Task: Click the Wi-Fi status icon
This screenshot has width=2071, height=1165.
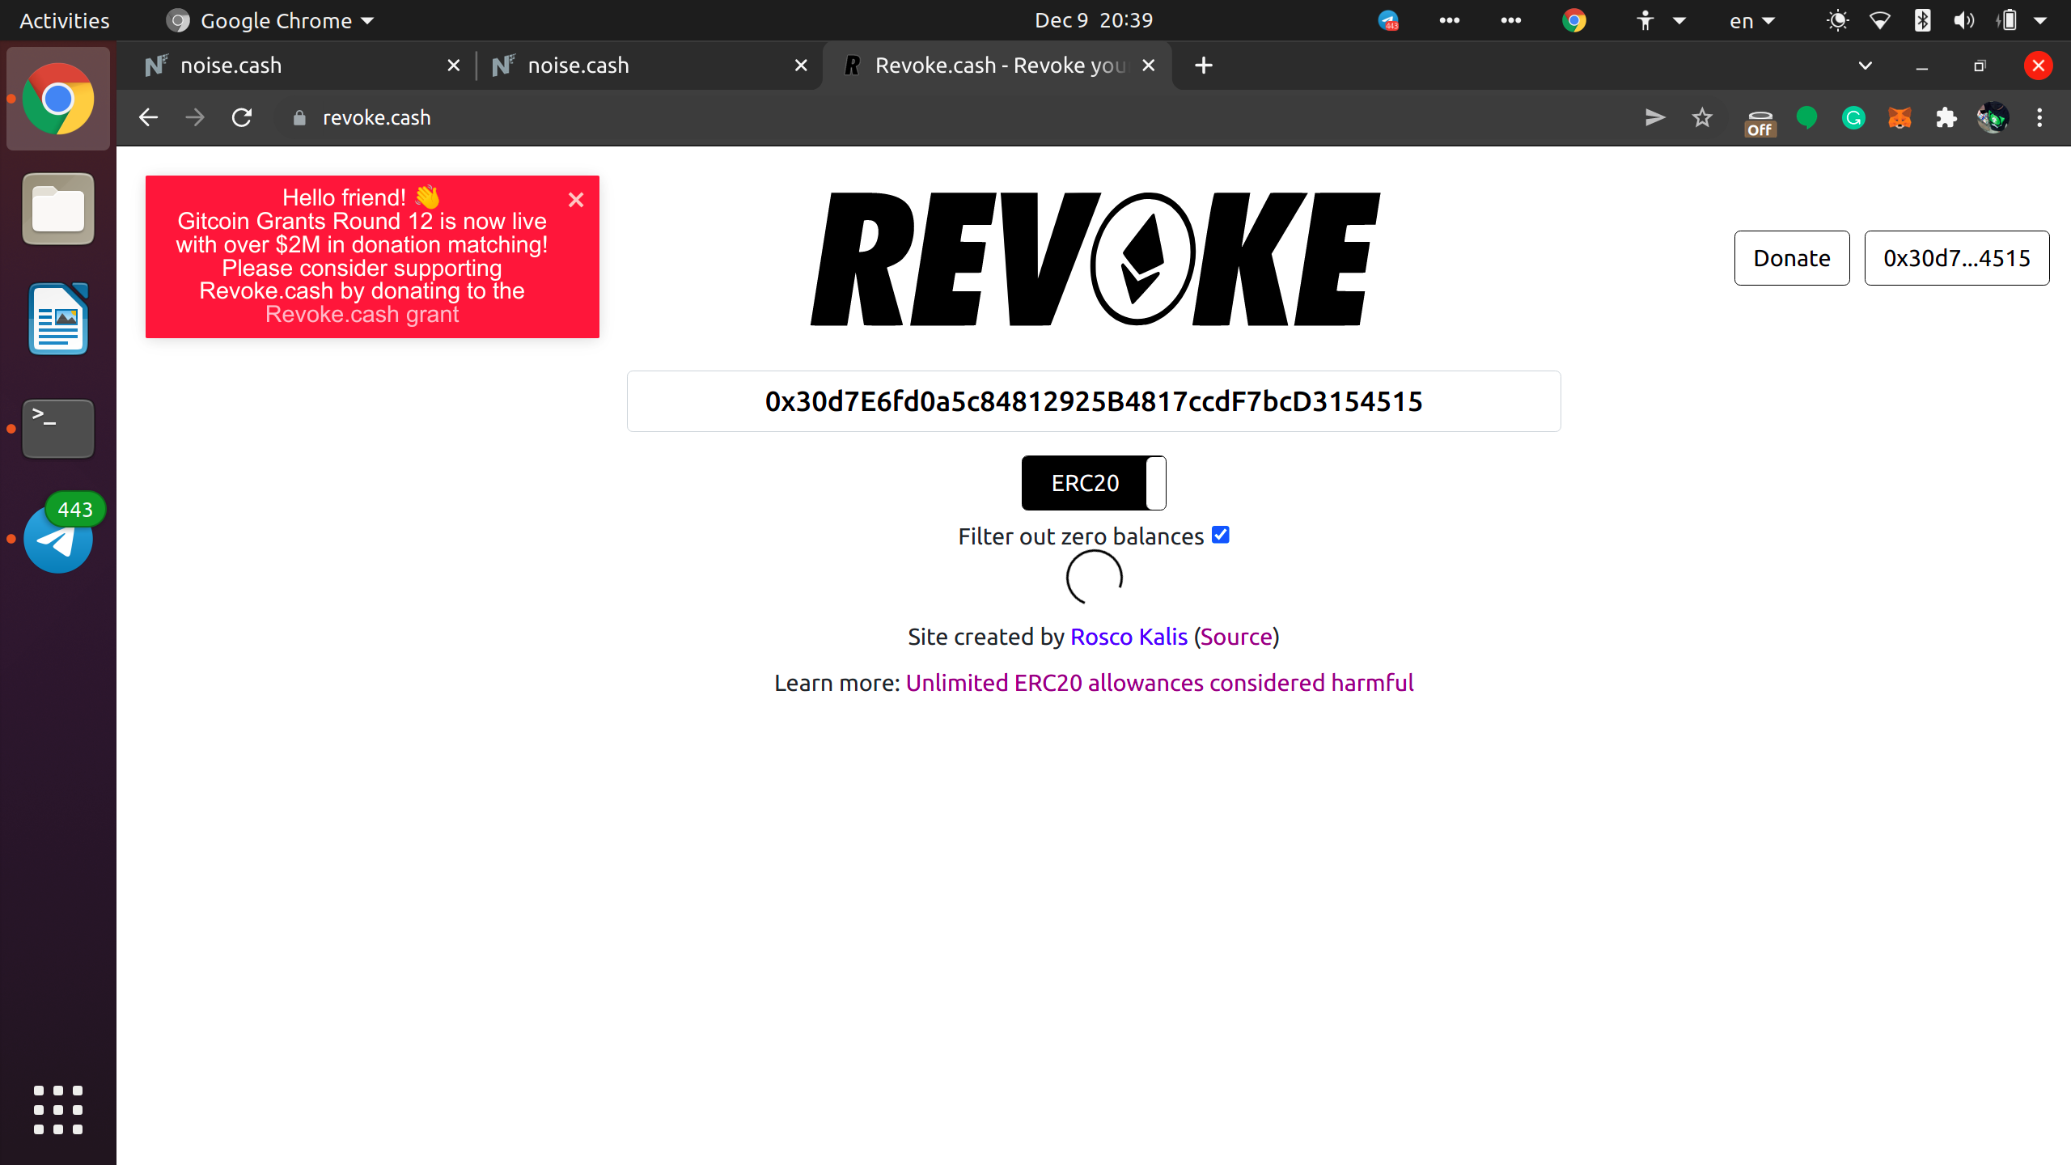Action: coord(1880,21)
